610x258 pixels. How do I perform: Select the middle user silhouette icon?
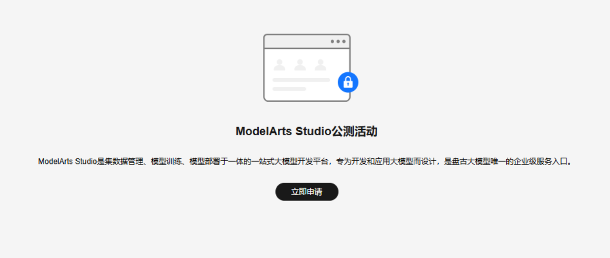pyautogui.click(x=300, y=65)
